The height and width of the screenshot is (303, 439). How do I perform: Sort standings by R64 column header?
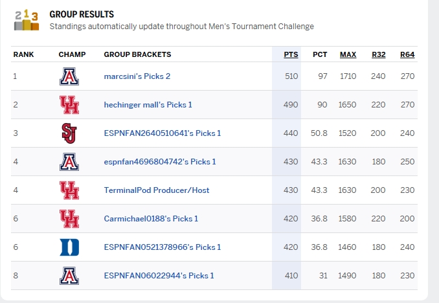(x=407, y=54)
